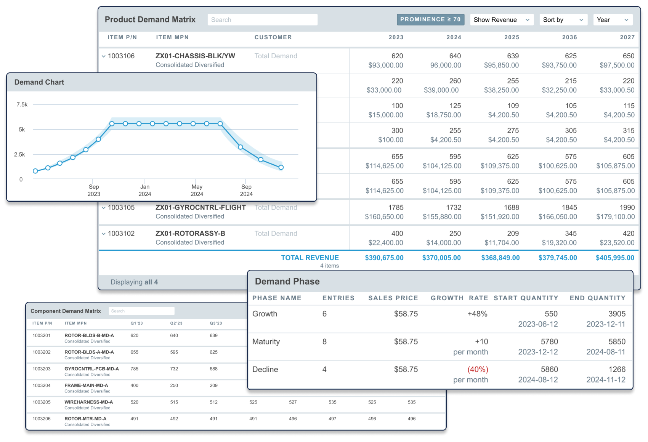
Task: Click the 2023-06-12 start date
Action: point(538,324)
